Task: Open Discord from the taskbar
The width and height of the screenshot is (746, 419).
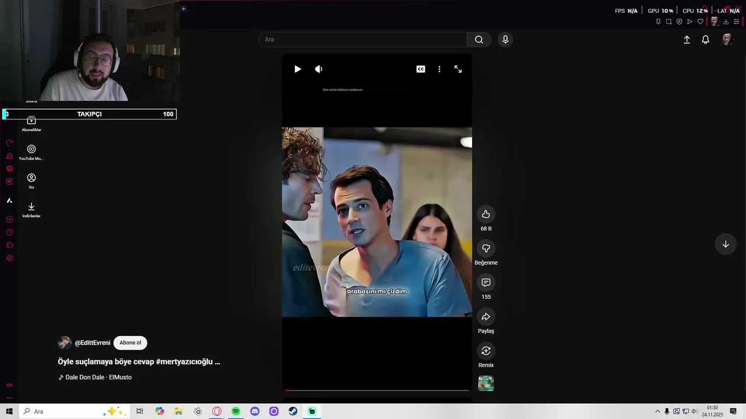Action: (255, 411)
